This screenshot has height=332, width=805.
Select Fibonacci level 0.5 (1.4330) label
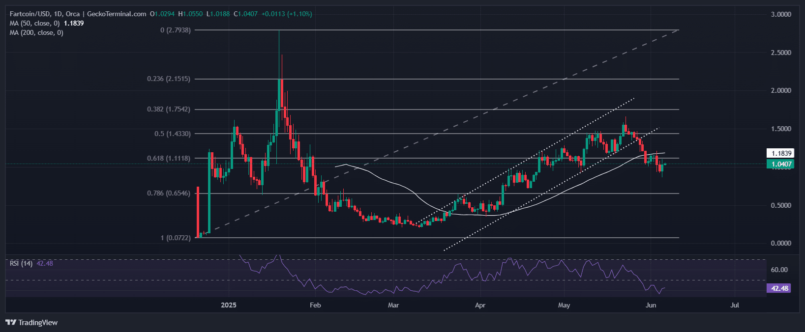click(173, 134)
